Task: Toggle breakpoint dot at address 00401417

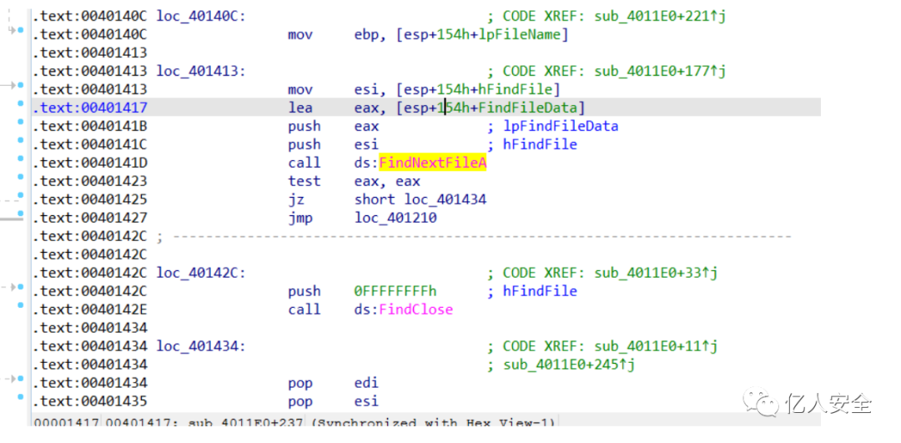Action: 21,103
